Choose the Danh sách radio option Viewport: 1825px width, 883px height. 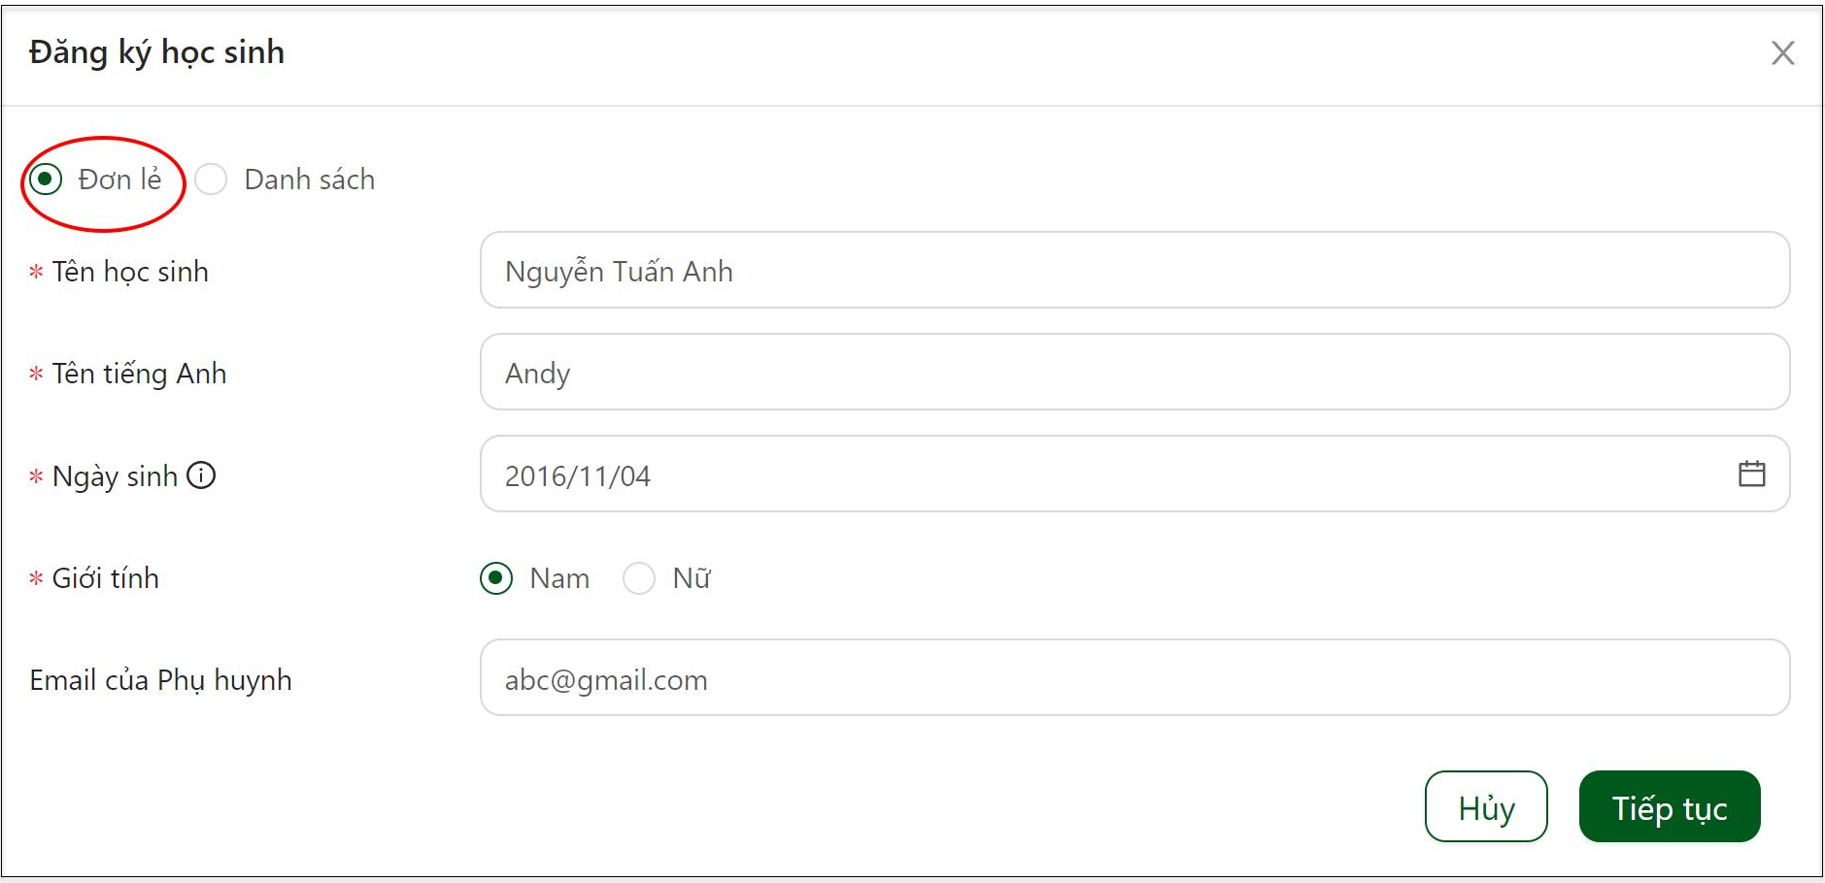click(x=211, y=180)
